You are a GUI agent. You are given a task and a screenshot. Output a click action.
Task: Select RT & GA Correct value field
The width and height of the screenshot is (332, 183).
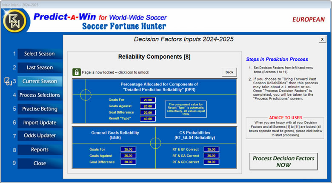tap(211, 156)
